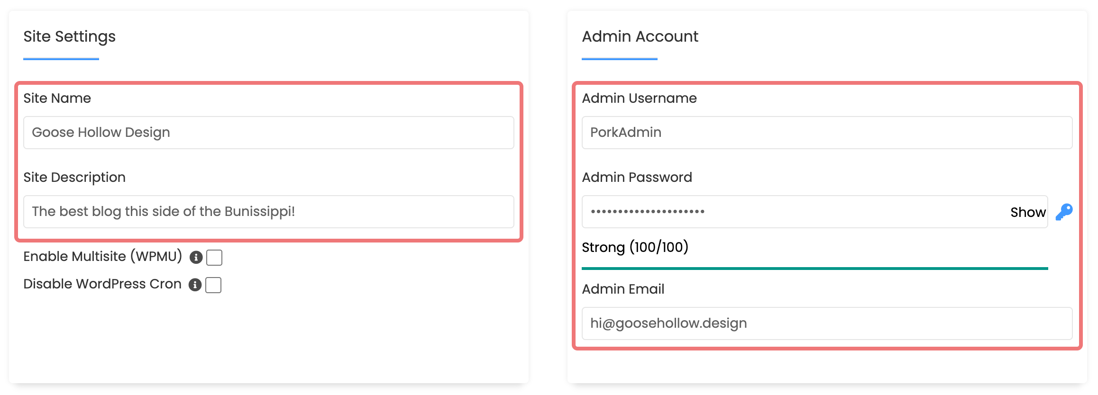
Task: Click into the Site Name field
Action: 269,133
